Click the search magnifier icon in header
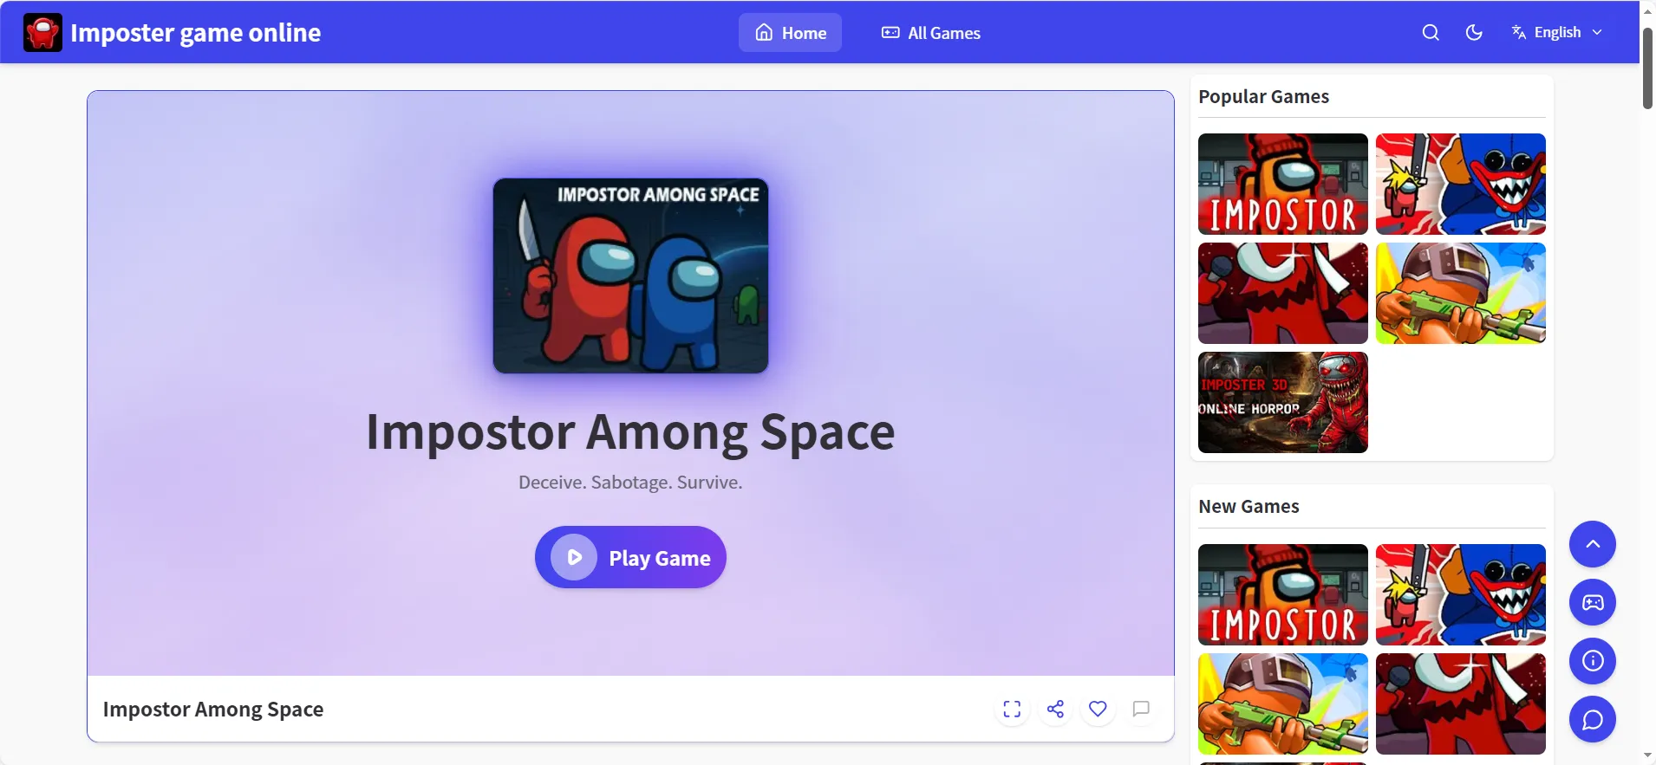Screen dimensions: 1656x765 1431,33
